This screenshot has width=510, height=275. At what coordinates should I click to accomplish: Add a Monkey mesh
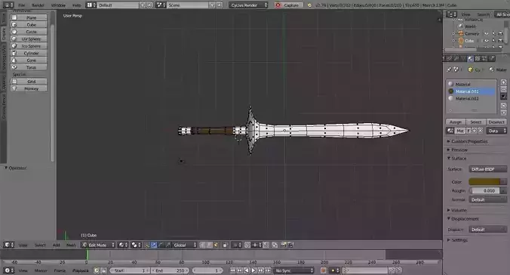point(29,88)
